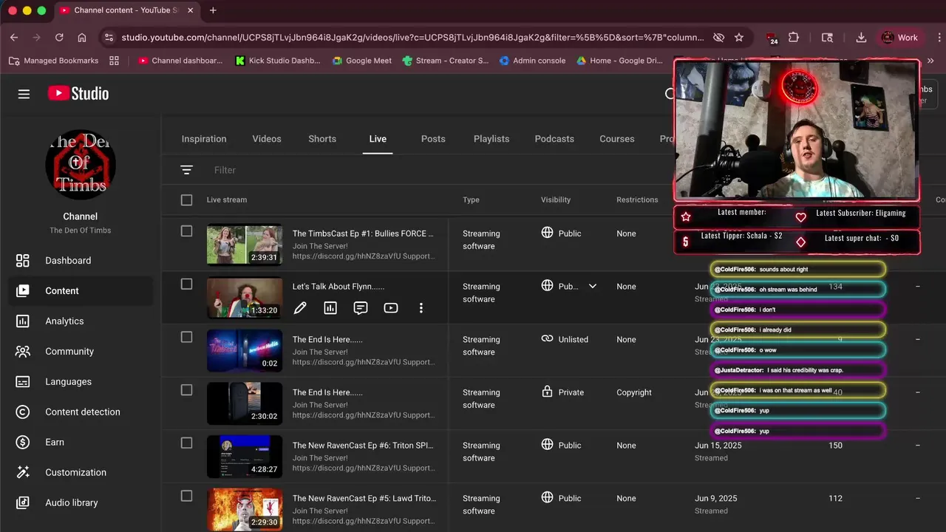Bookmark this page with star icon
This screenshot has width=946, height=532.
tap(739, 38)
